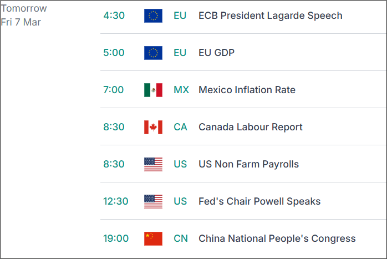Image resolution: width=387 pixels, height=259 pixels.
Task: Select the CN country code label
Action: [x=181, y=238]
